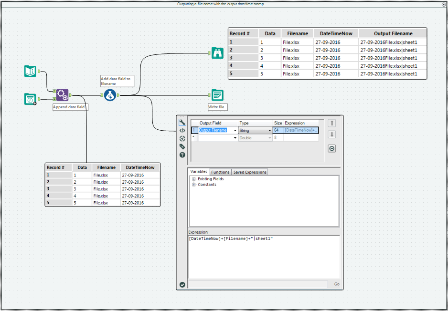Image resolution: width=448 pixels, height=311 pixels.
Task: Open the annotation tag icon in the sidebar
Action: (x=182, y=146)
